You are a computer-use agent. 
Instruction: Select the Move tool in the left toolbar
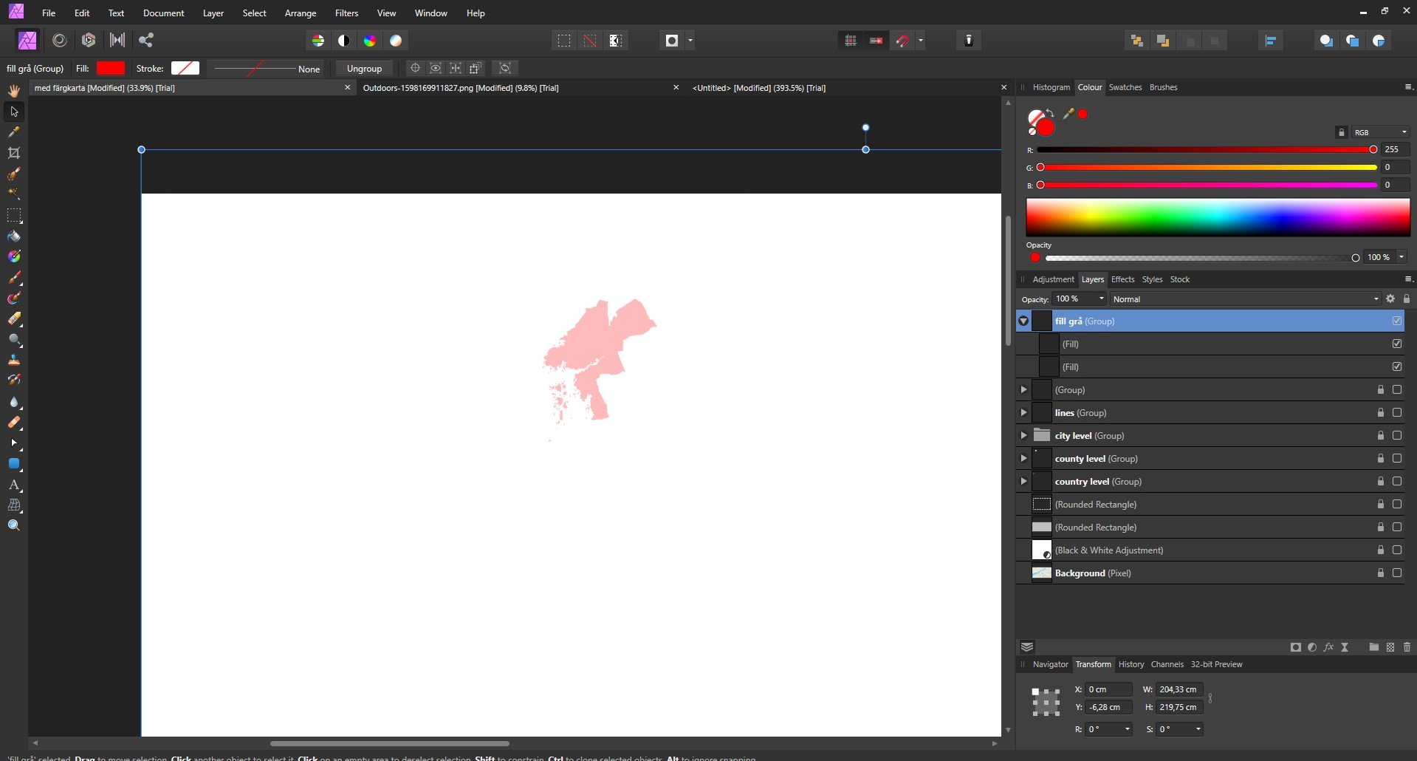[13, 112]
